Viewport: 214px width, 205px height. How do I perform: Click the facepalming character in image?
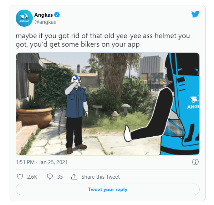[76, 114]
